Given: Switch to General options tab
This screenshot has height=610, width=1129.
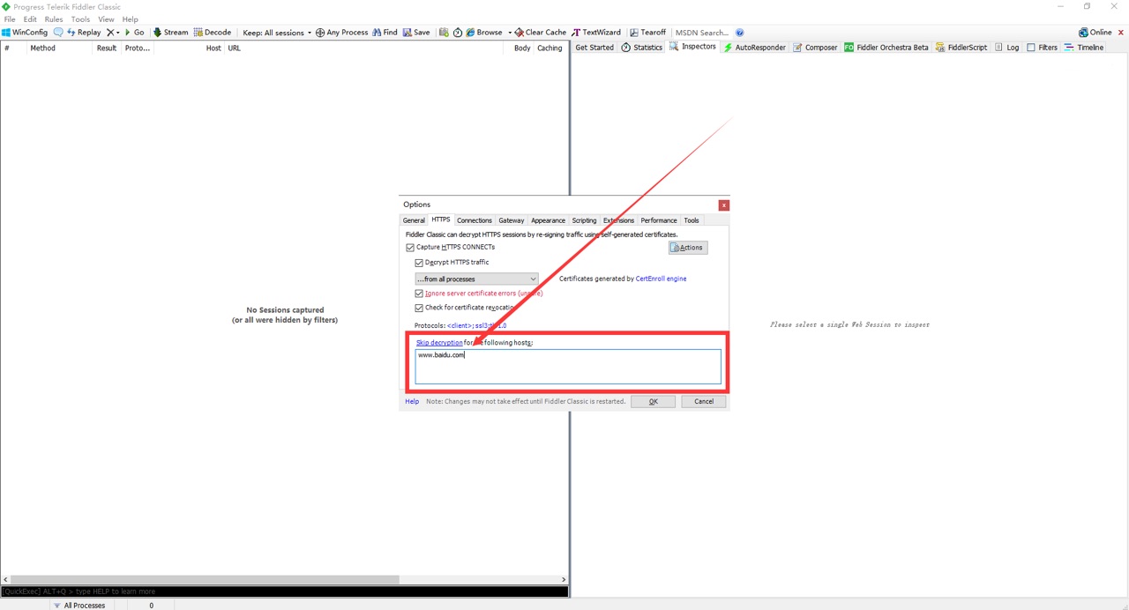Looking at the screenshot, I should 414,220.
